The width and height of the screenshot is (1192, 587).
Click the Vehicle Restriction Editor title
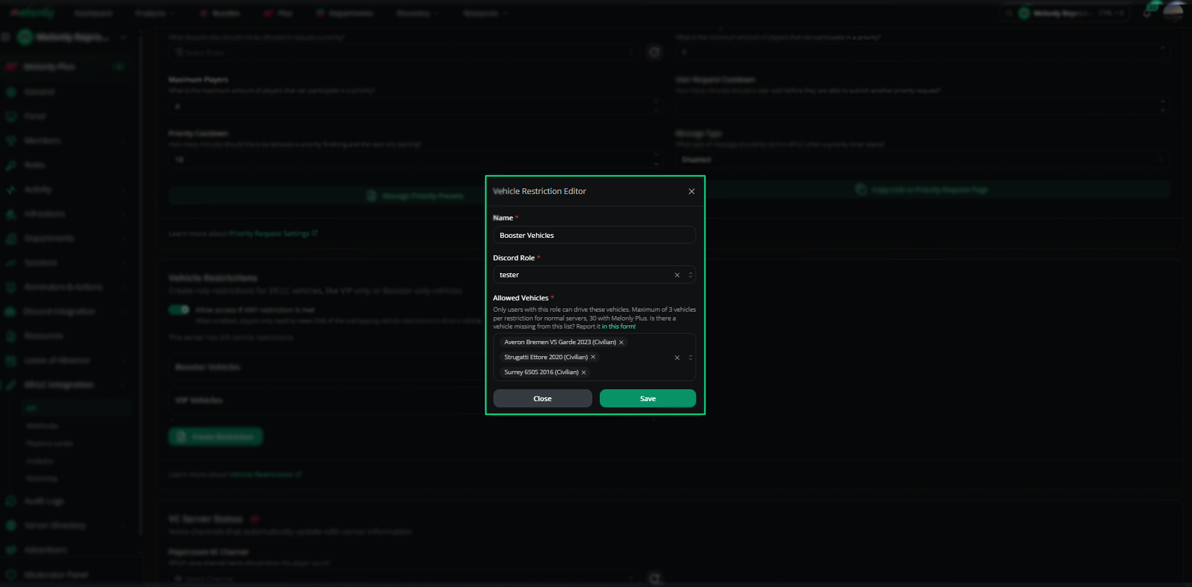(539, 191)
